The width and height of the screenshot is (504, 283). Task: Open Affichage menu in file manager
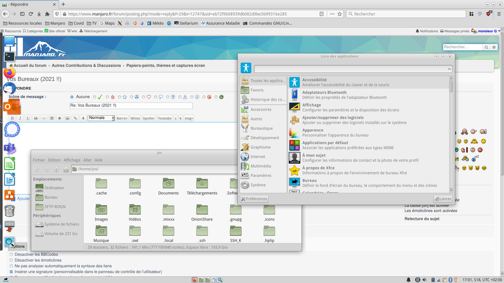coord(72,160)
